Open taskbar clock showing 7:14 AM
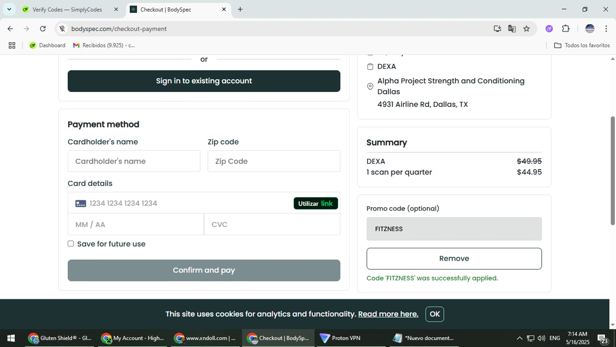This screenshot has width=616, height=347. coord(577,338)
